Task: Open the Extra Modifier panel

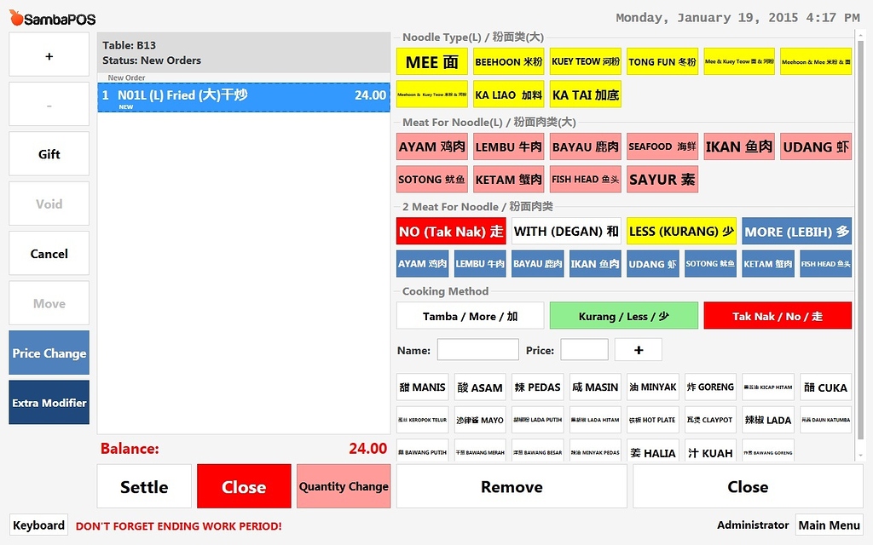Action: pos(49,404)
